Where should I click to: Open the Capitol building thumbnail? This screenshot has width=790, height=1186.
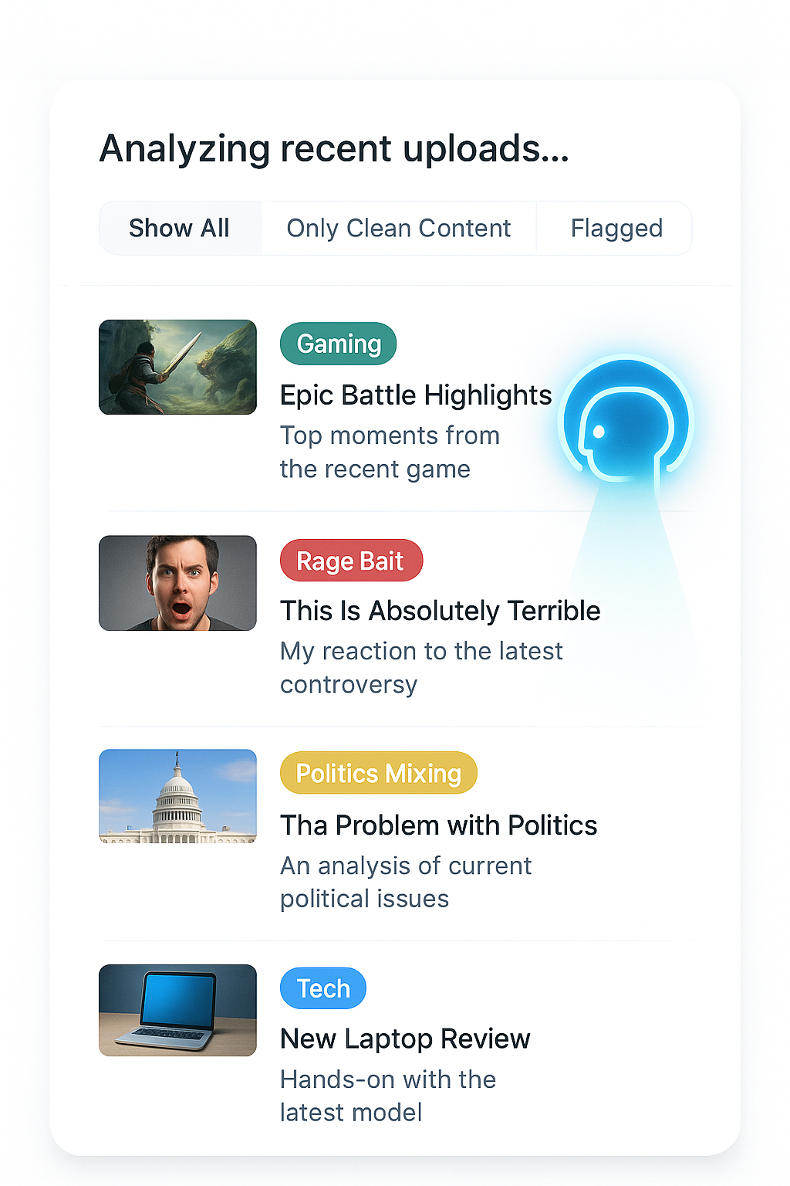pyautogui.click(x=177, y=796)
